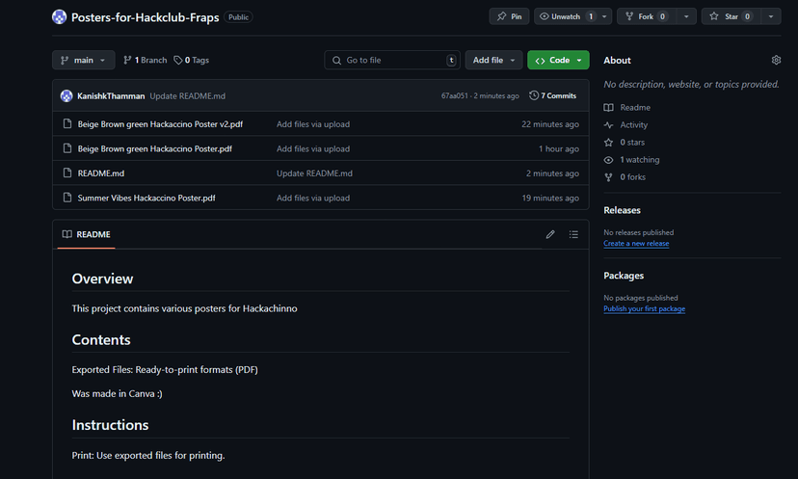Open commit message in the v2.pdf row
This screenshot has height=479, width=798.
click(x=313, y=124)
